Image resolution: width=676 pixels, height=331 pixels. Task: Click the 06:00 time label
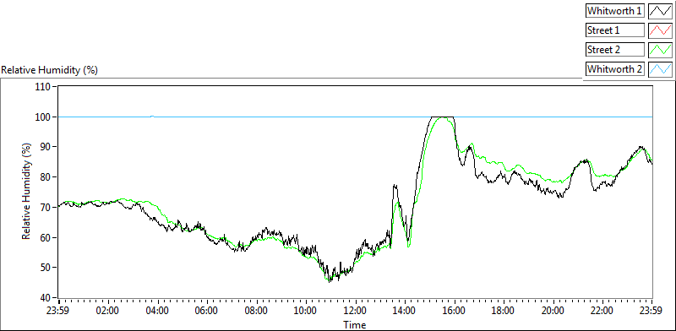(x=206, y=311)
